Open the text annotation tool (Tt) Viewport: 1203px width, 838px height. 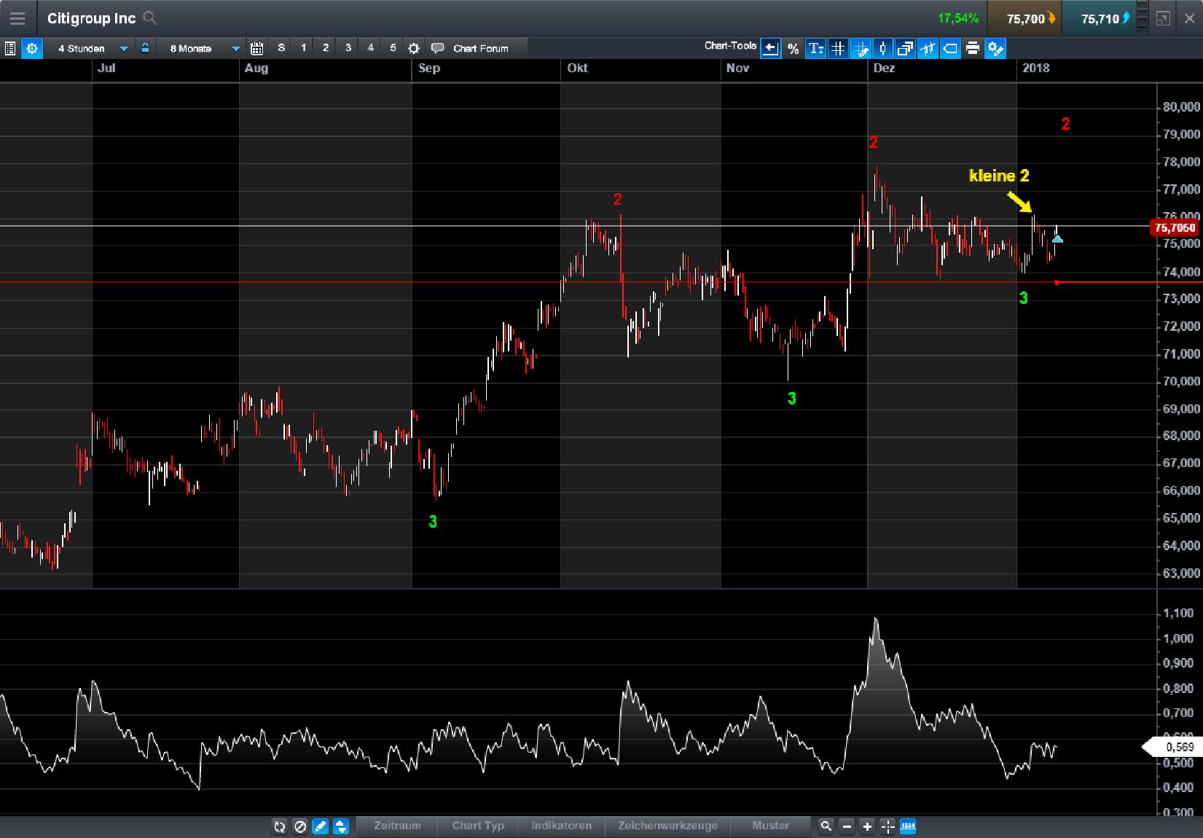[816, 48]
